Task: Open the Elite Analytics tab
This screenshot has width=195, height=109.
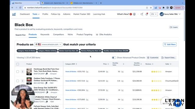Action: tap(104, 35)
